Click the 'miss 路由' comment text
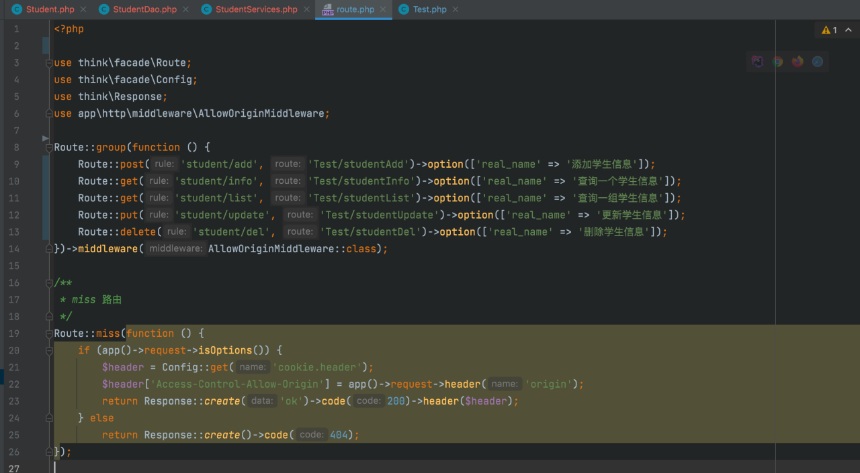Viewport: 860px width, 473px height. point(97,300)
